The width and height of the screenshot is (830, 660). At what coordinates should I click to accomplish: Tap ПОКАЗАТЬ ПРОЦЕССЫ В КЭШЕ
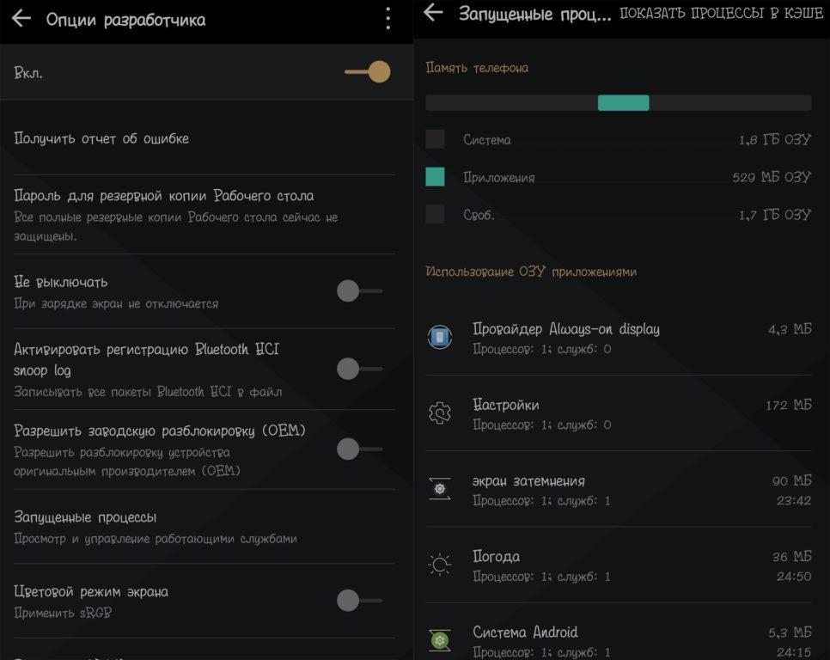[x=722, y=13]
